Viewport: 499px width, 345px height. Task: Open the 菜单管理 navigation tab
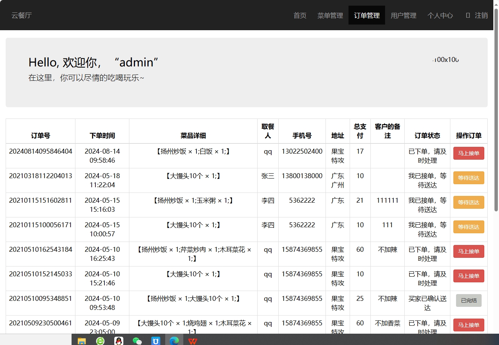pos(330,15)
